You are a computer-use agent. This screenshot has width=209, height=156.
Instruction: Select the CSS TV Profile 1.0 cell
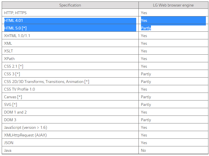pyautogui.click(x=20, y=89)
